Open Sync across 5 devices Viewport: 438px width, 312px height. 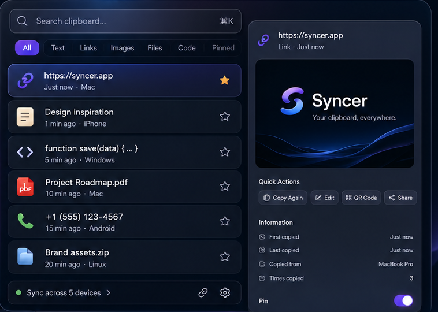64,293
